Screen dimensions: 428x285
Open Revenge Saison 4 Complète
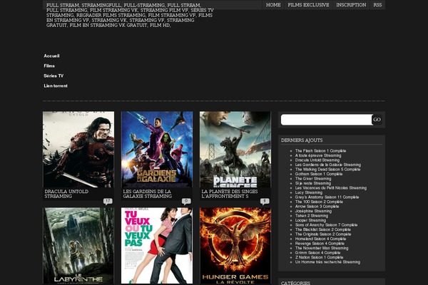[320, 244]
